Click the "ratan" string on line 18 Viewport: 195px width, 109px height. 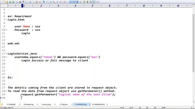(x=48, y=57)
